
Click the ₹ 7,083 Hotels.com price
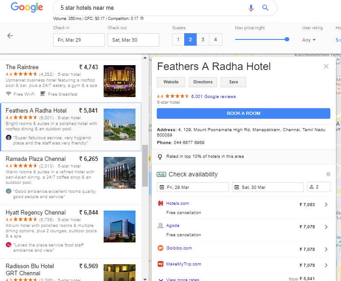pyautogui.click(x=307, y=205)
